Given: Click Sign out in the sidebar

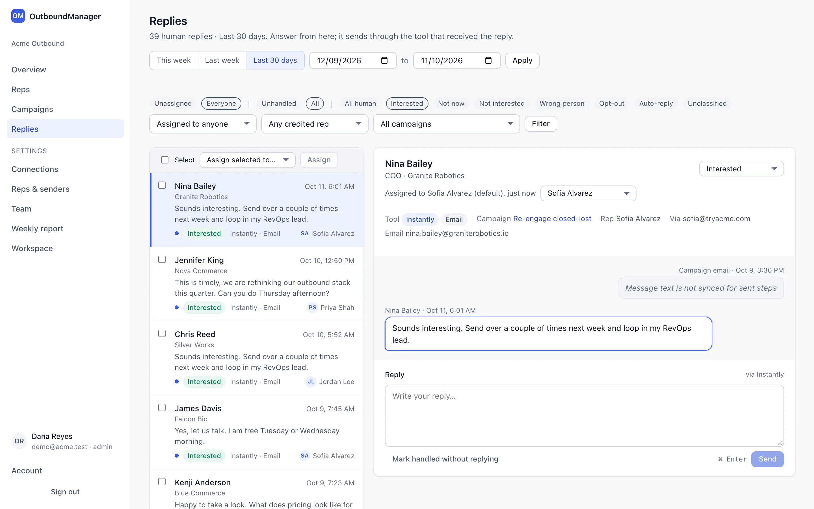Looking at the screenshot, I should pos(65,491).
